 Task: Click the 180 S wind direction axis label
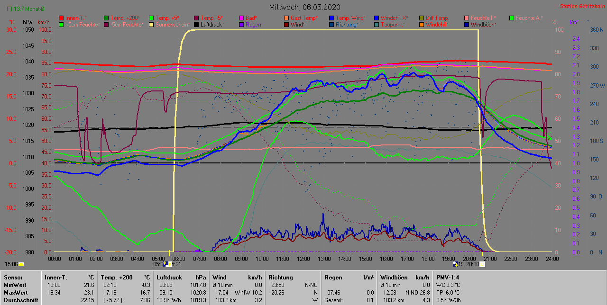pyautogui.click(x=597, y=141)
